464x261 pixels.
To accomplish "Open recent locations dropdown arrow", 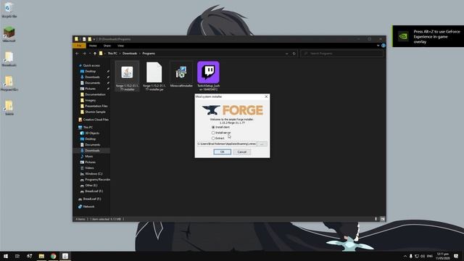I will pyautogui.click(x=90, y=54).
